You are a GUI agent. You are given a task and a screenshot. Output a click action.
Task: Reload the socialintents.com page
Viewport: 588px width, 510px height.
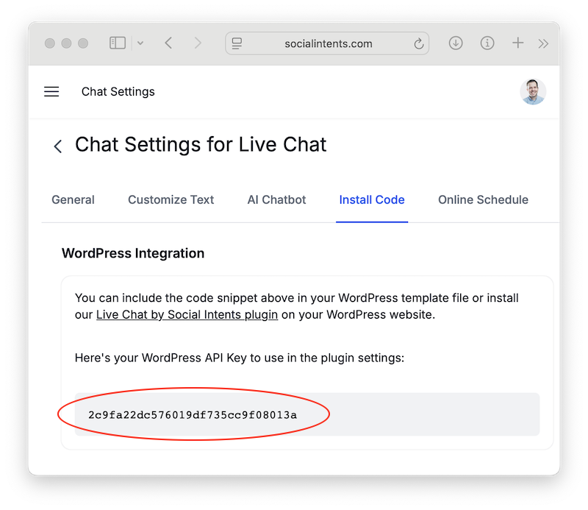point(418,43)
